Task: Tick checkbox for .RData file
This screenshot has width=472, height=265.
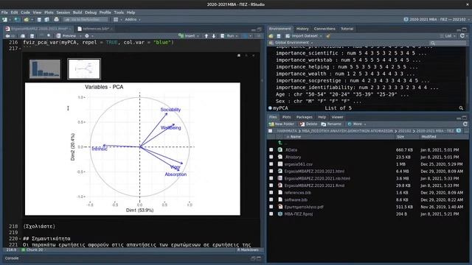Action: pyautogui.click(x=271, y=149)
